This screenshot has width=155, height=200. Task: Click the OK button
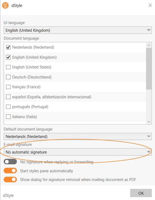141,193
